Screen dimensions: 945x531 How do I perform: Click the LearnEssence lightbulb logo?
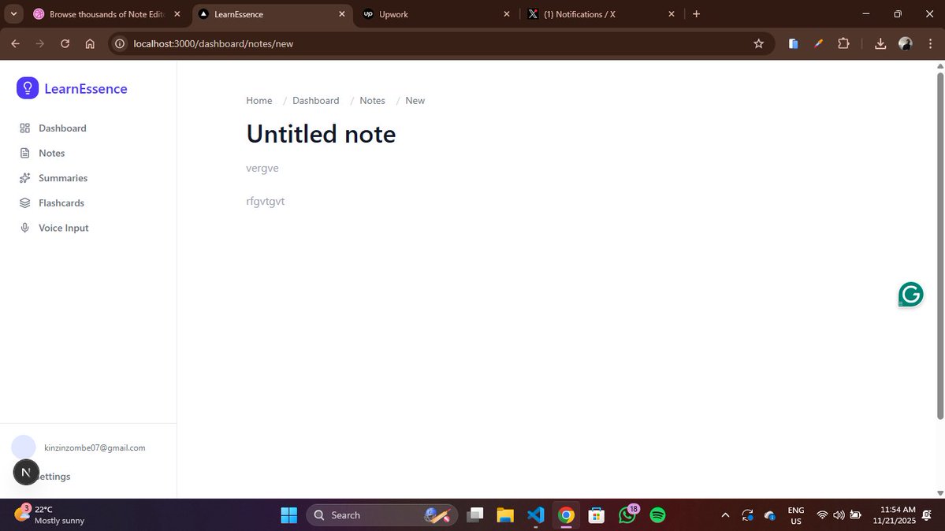[27, 87]
